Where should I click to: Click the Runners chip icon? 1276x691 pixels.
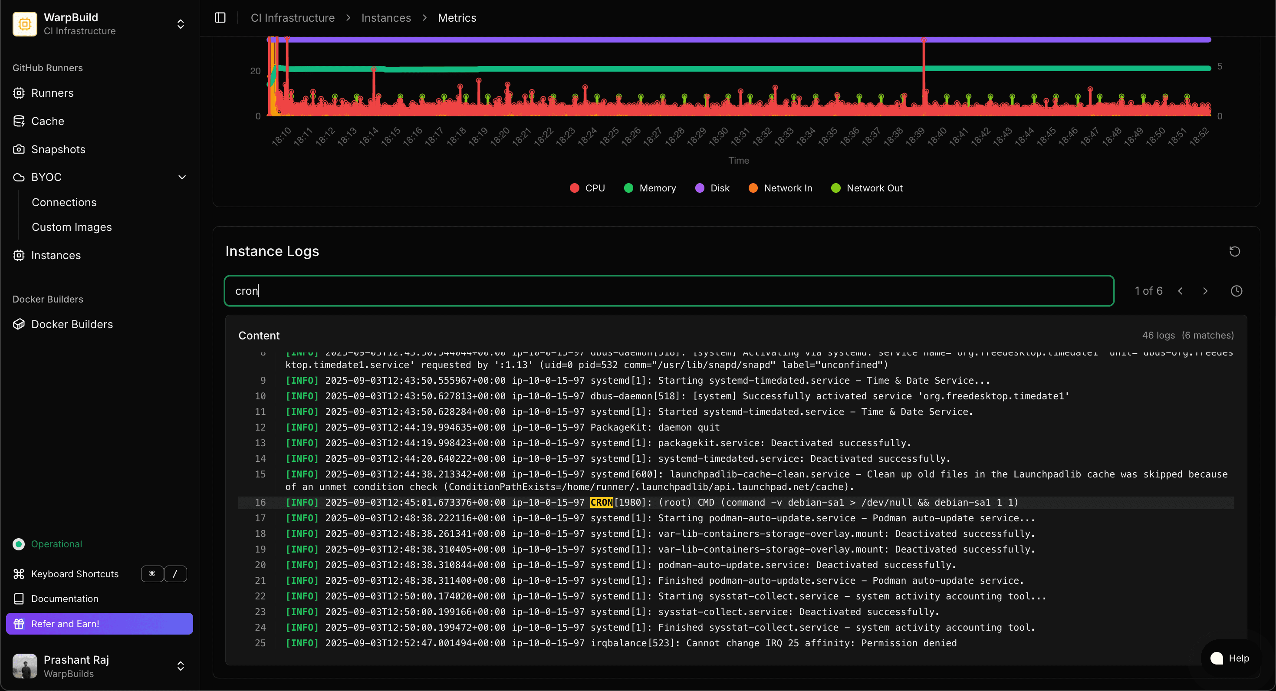[x=19, y=93]
